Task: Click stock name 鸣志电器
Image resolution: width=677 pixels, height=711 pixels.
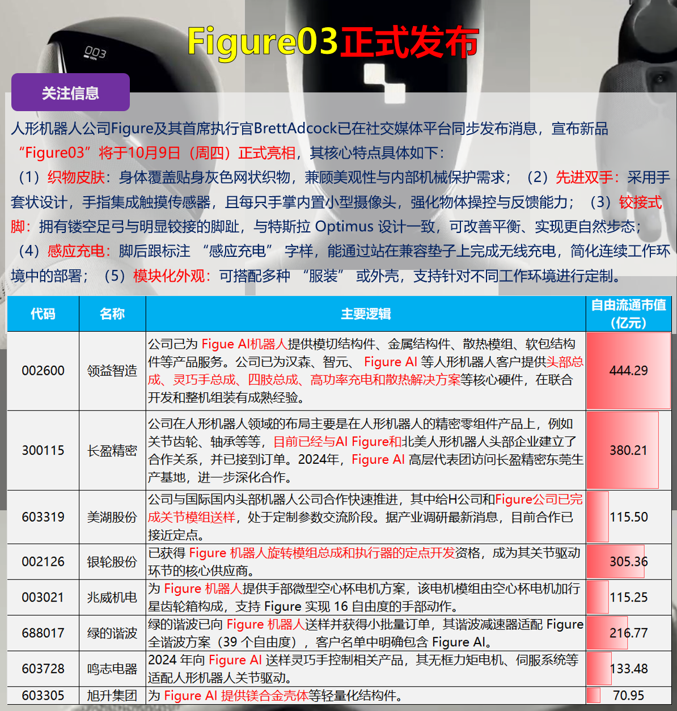Action: coord(112,668)
